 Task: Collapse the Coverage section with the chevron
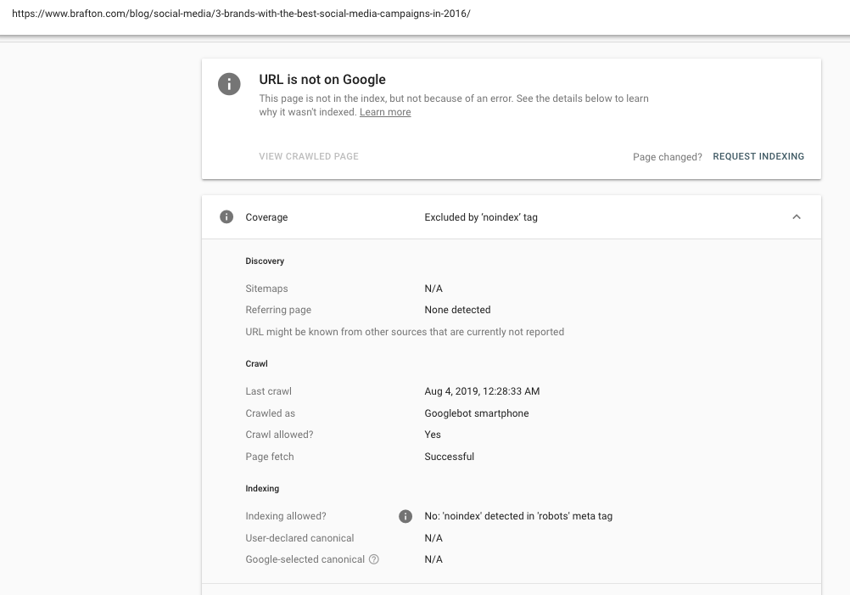coord(796,217)
